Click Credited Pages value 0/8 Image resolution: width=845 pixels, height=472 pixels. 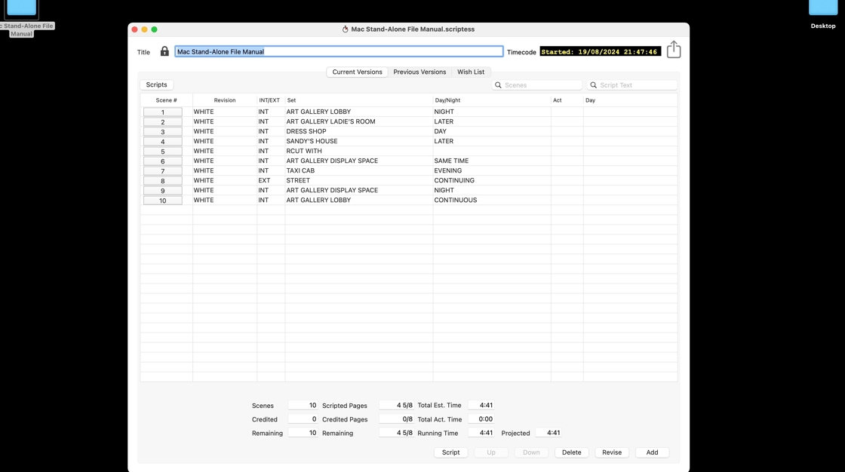397,419
